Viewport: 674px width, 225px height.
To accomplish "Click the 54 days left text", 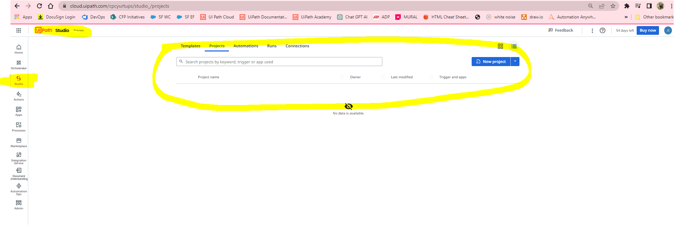I will coord(625,31).
